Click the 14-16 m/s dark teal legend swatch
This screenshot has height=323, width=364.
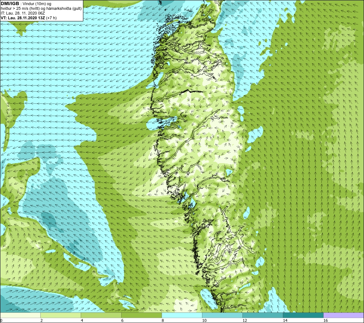pyautogui.click(x=303, y=315)
